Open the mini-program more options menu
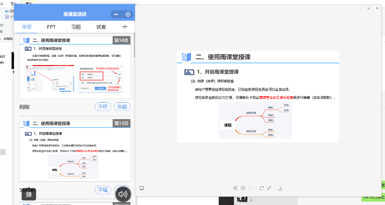The height and width of the screenshot is (205, 385). pyautogui.click(x=116, y=14)
